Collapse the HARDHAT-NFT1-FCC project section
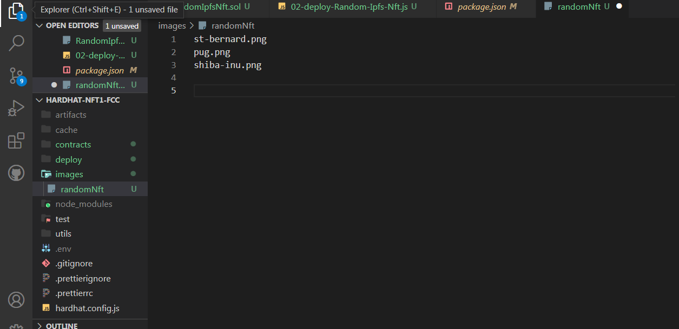Image resolution: width=679 pixels, height=329 pixels. coord(39,100)
